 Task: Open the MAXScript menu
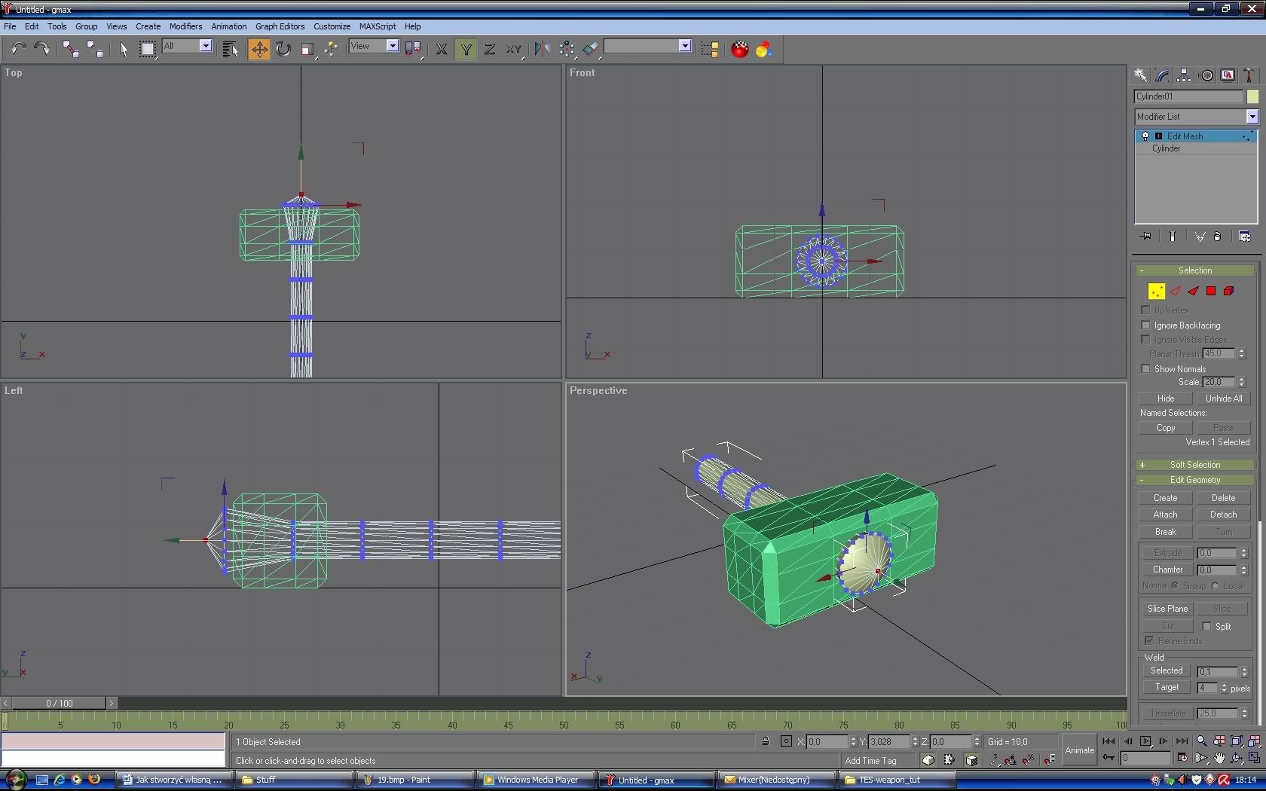pos(378,26)
